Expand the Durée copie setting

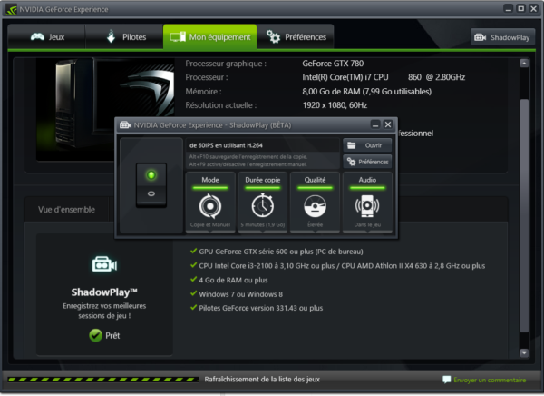(263, 202)
